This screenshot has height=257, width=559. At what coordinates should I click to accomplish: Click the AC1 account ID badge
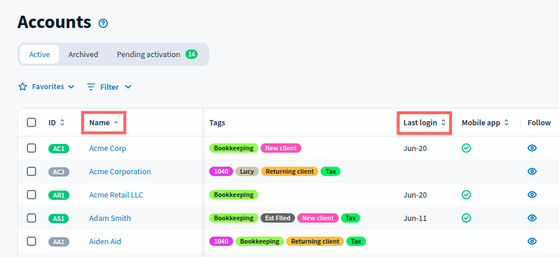[59, 149]
